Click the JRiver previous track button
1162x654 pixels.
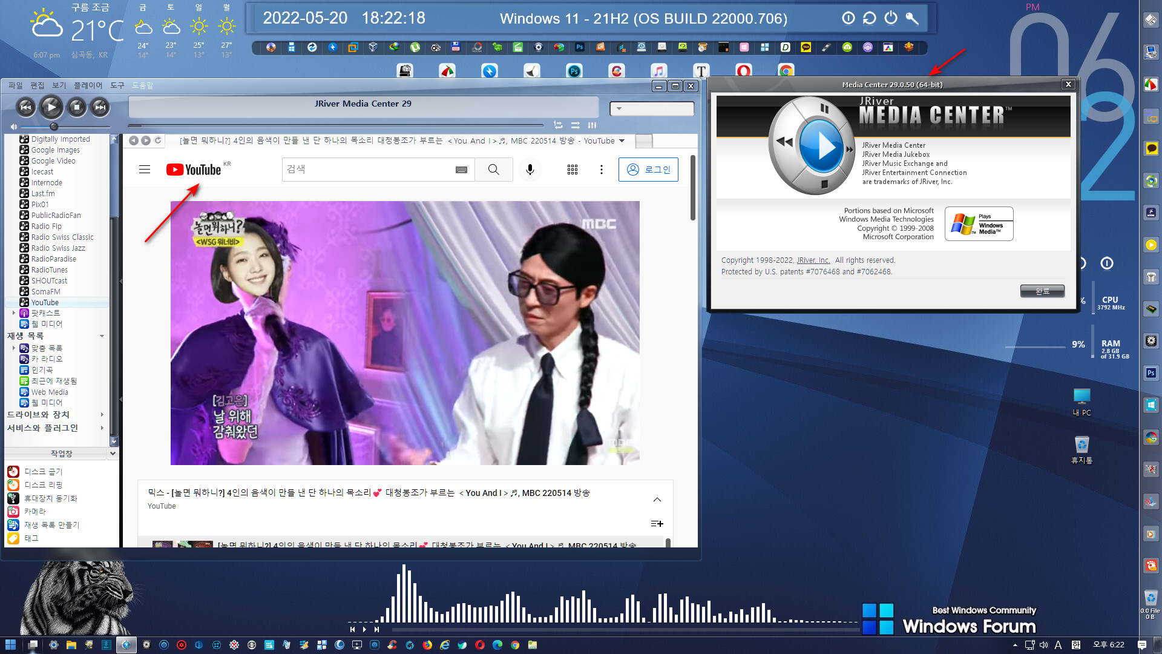click(26, 107)
